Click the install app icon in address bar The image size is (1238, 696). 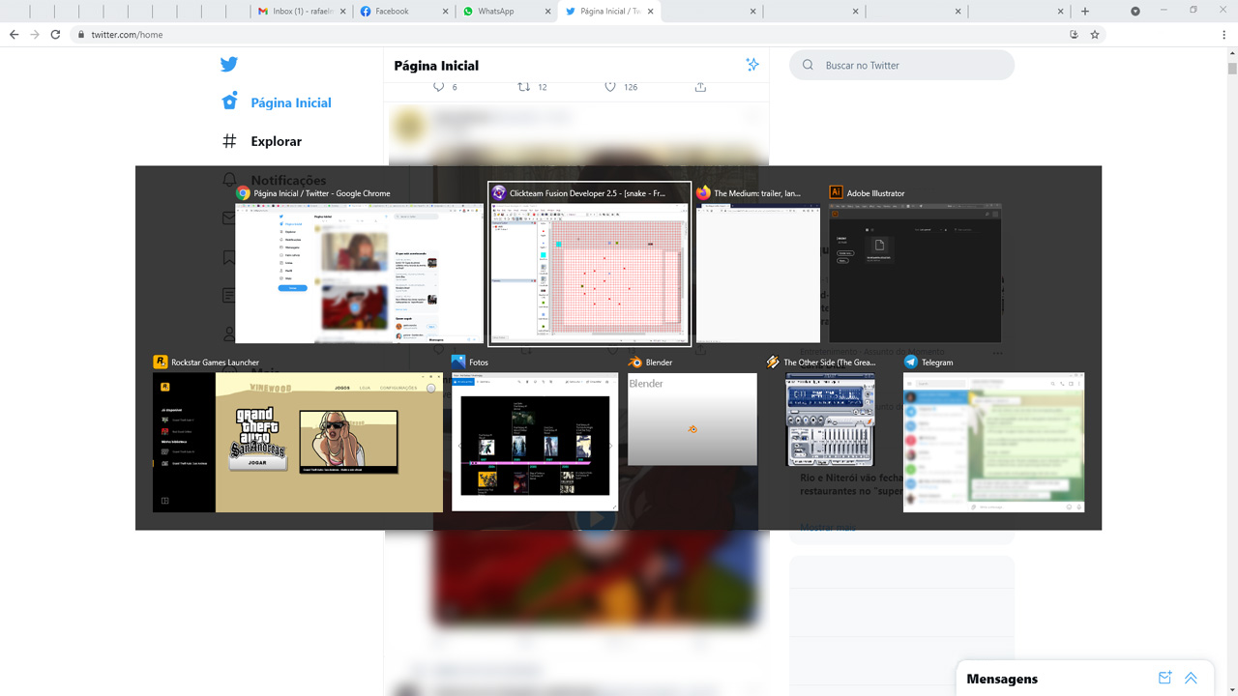1075,34
